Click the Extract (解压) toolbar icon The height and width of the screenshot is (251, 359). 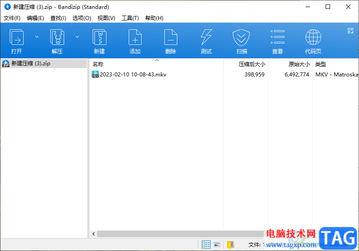click(x=57, y=37)
